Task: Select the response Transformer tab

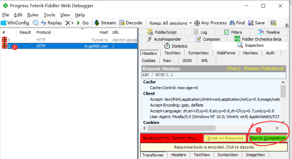Action: click(153, 155)
